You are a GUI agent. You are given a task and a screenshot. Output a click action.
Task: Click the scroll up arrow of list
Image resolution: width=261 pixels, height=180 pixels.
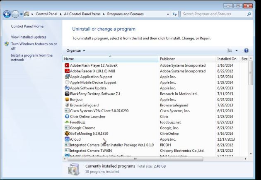[x=251, y=58]
